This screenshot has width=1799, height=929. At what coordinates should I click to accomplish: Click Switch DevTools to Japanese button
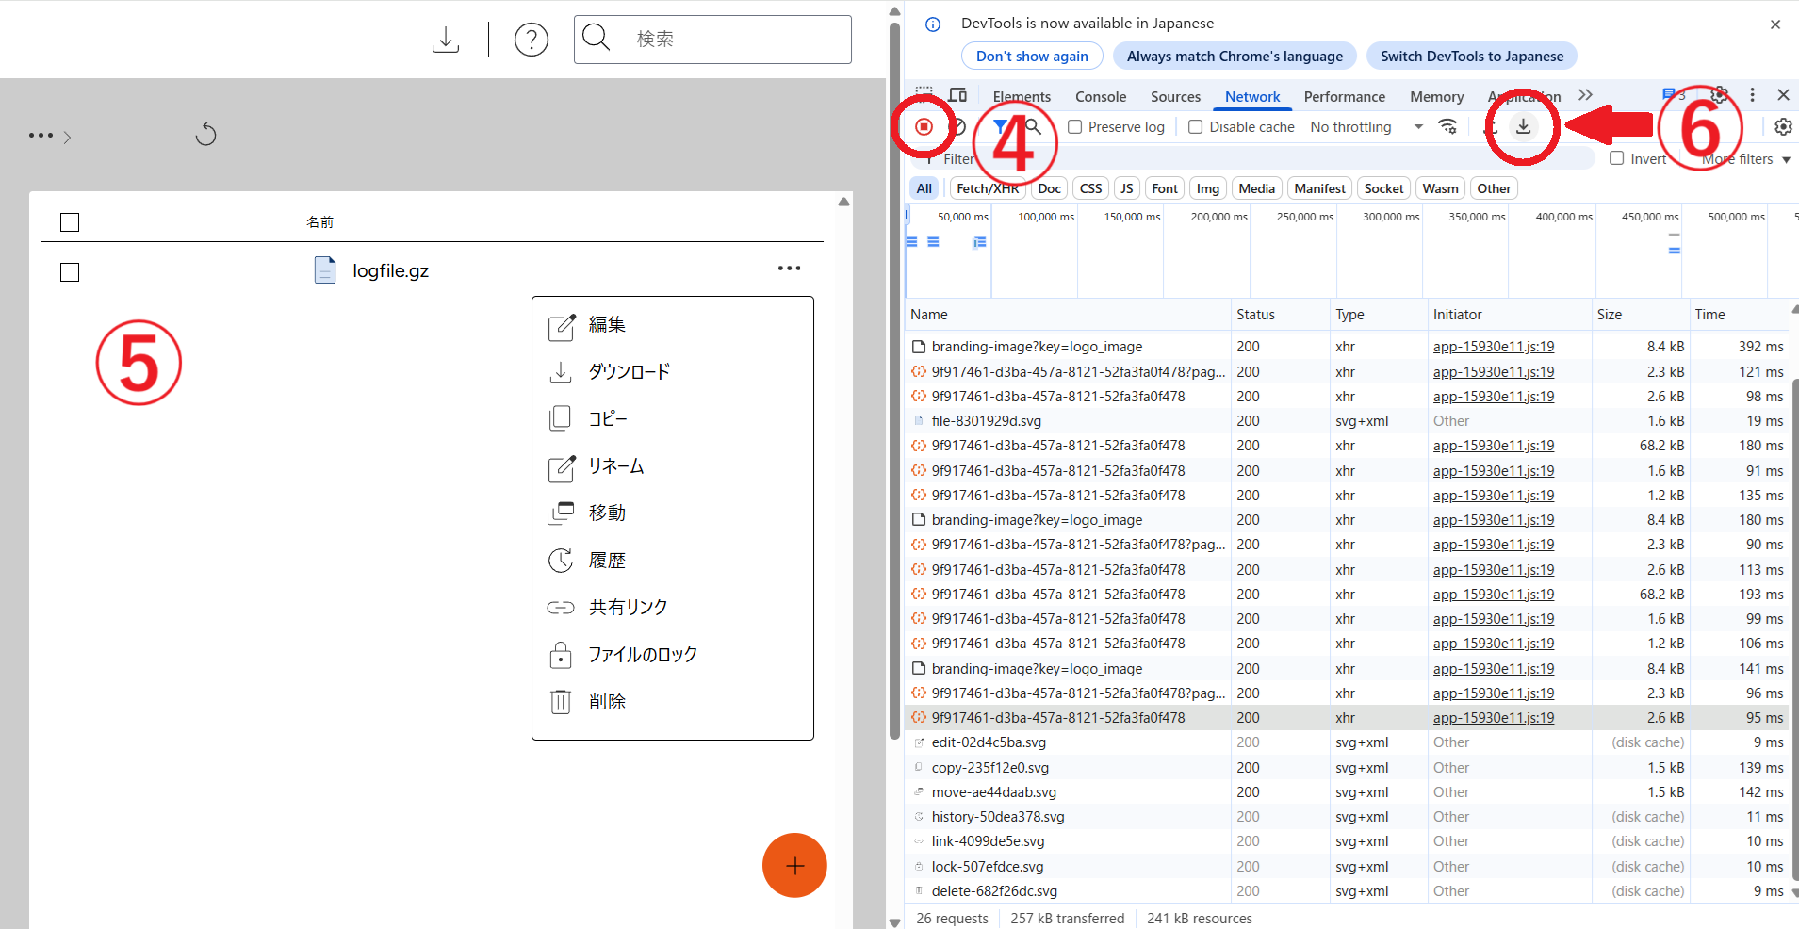(1471, 57)
